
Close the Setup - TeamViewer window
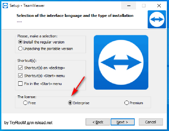(159, 6)
